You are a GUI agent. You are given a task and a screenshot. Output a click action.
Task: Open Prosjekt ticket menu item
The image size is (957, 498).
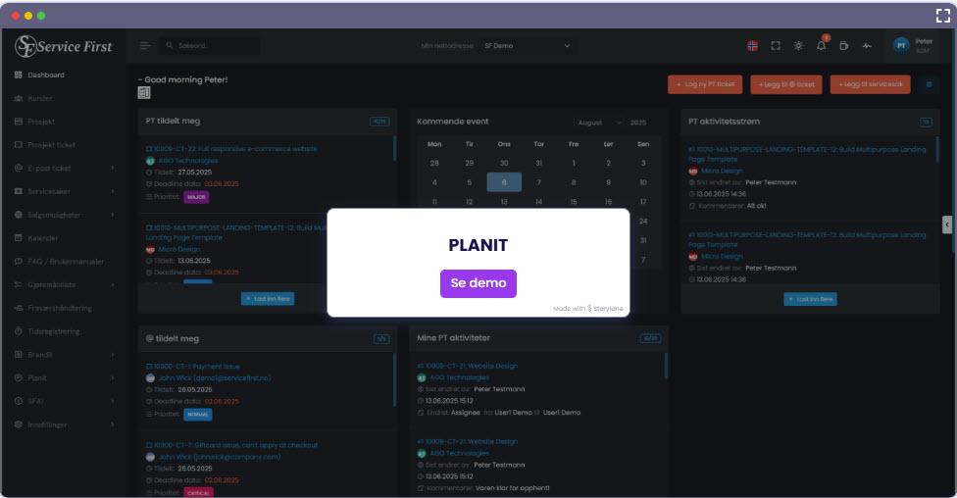(x=51, y=145)
